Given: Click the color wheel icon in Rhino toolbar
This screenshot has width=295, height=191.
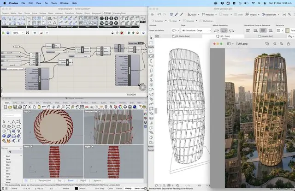Looking at the screenshot, I should click(x=120, y=107).
